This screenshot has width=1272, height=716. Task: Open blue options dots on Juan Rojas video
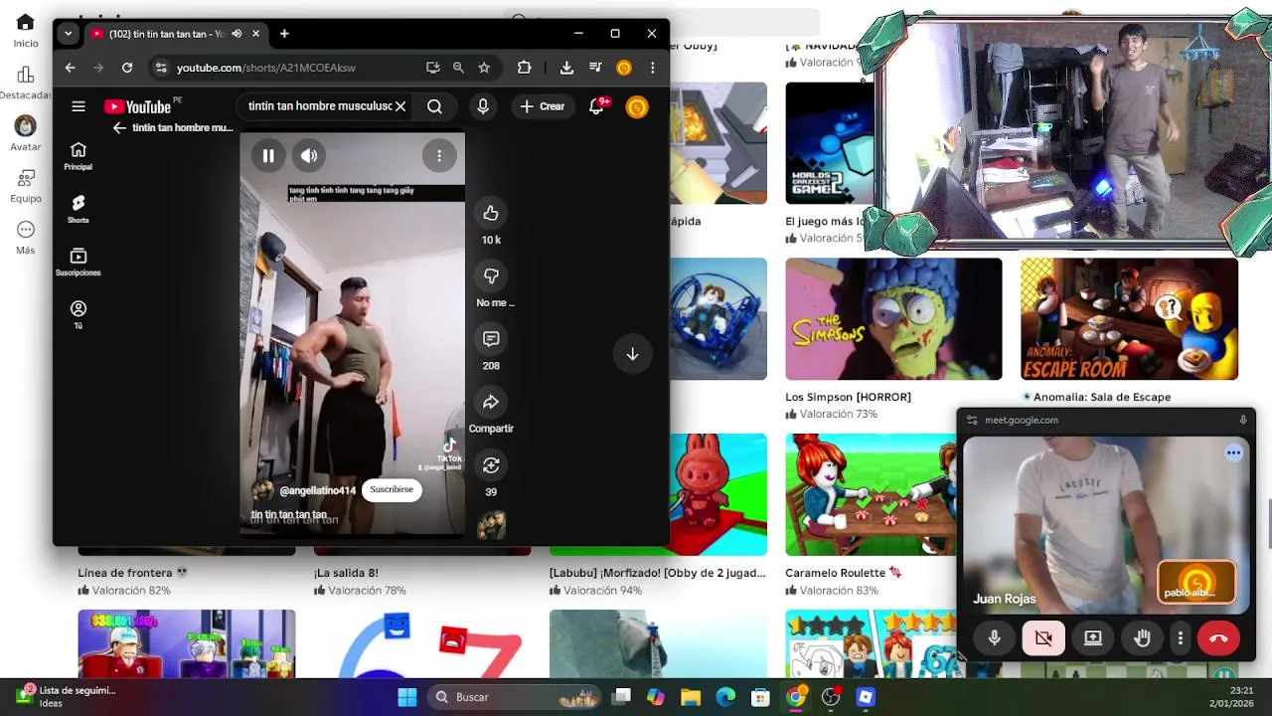point(1233,453)
